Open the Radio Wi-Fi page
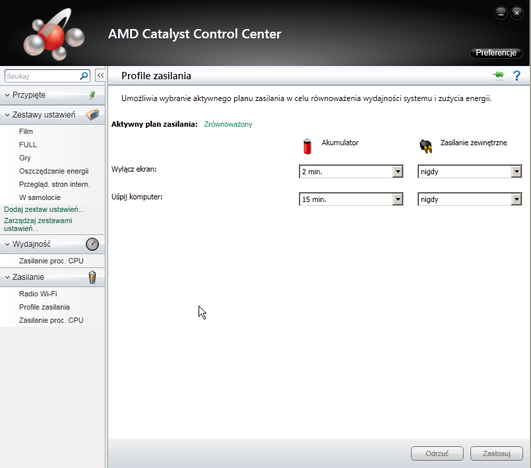Screen dimensions: 531x468 point(38,294)
